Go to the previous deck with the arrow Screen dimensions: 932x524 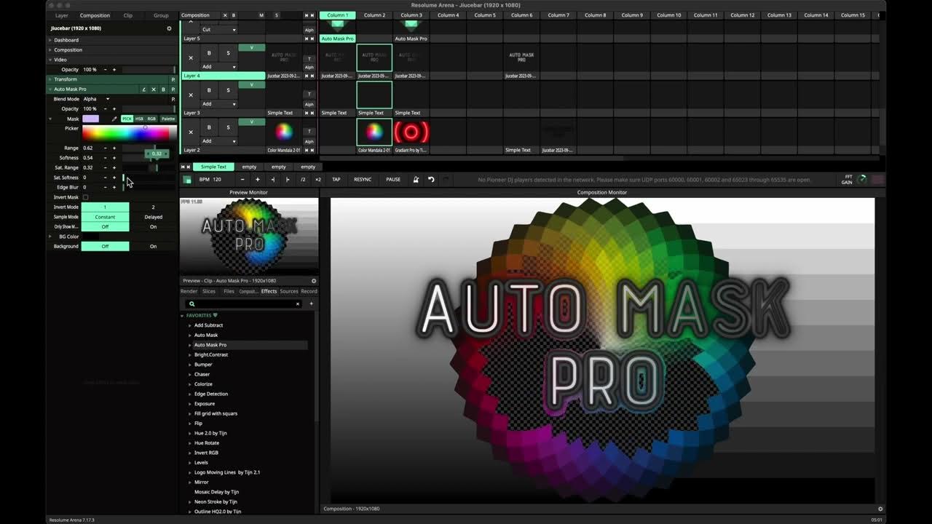183,167
